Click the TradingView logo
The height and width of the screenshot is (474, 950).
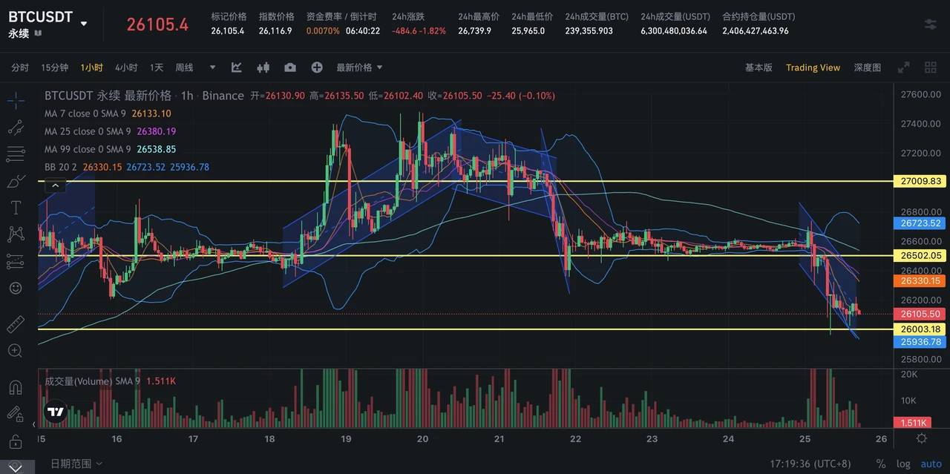coord(55,412)
